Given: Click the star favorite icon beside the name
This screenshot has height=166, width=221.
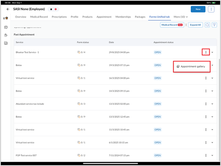Looking at the screenshot, I should click(x=51, y=9).
